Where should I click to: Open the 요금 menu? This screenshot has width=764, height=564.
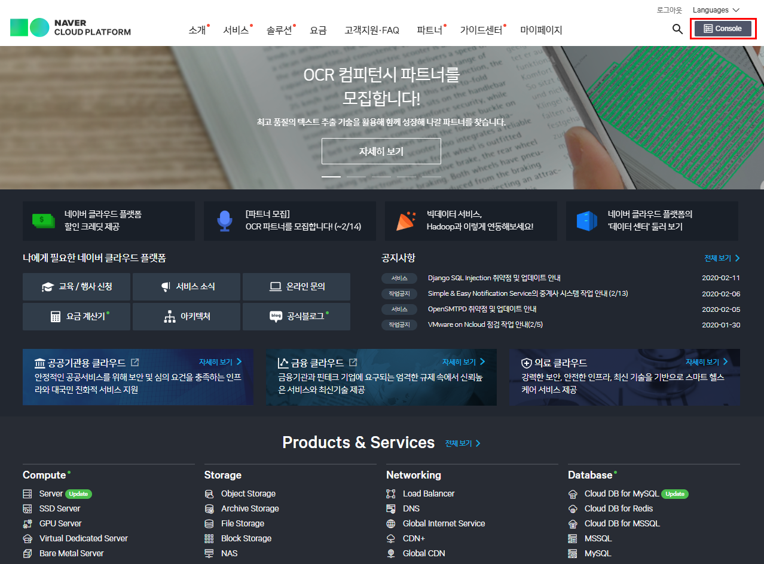[319, 30]
